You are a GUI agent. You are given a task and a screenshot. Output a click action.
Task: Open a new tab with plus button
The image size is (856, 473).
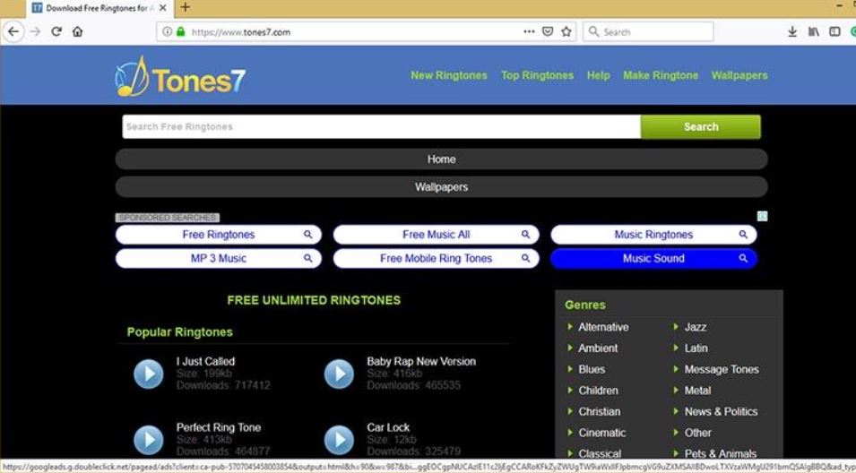click(x=186, y=7)
